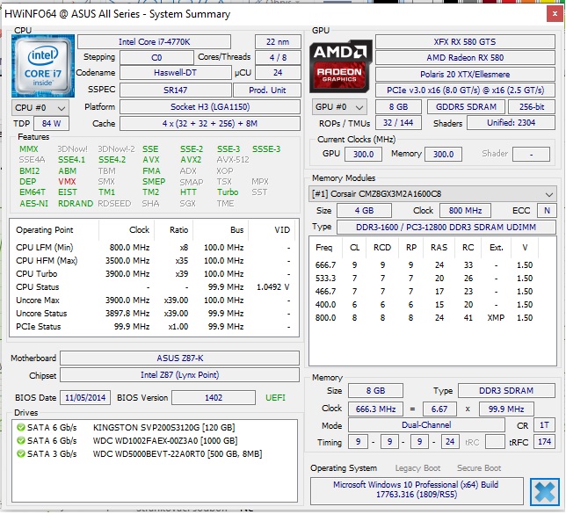Click the CPU Turbo operating point row
The height and width of the screenshot is (514, 566).
[154, 274]
